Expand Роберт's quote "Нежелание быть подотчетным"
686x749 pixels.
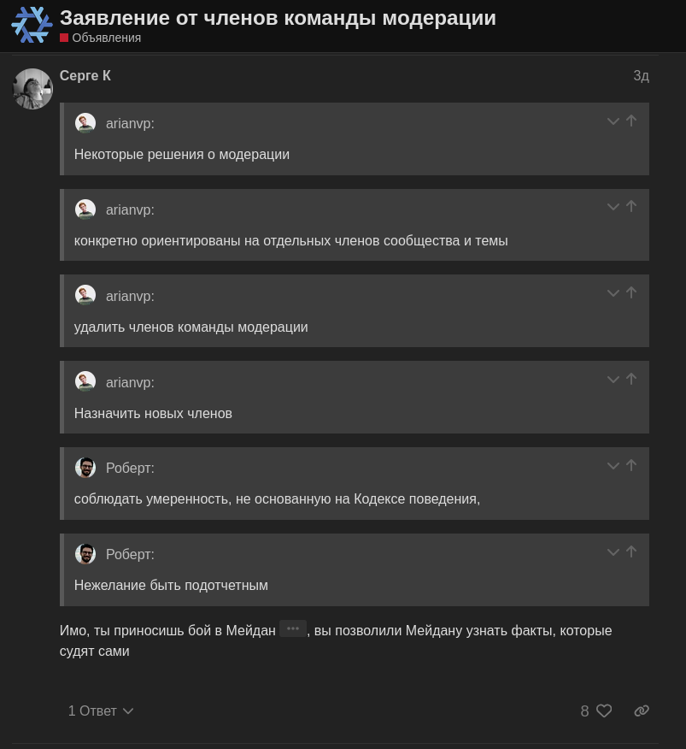click(x=613, y=552)
